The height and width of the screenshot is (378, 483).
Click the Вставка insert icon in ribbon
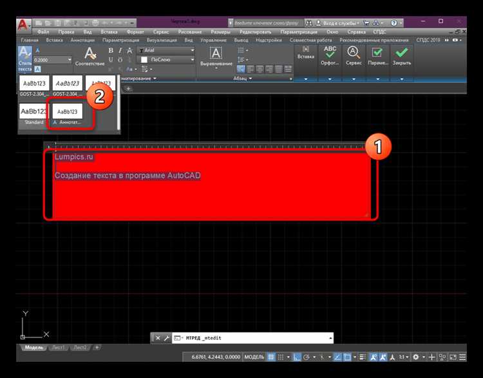click(305, 53)
